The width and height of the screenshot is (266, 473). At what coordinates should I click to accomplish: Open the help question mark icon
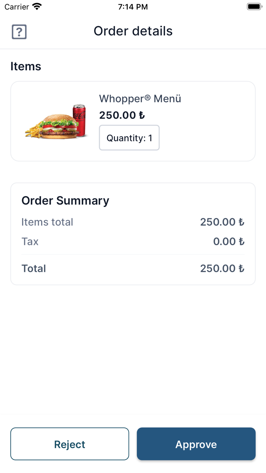[19, 32]
